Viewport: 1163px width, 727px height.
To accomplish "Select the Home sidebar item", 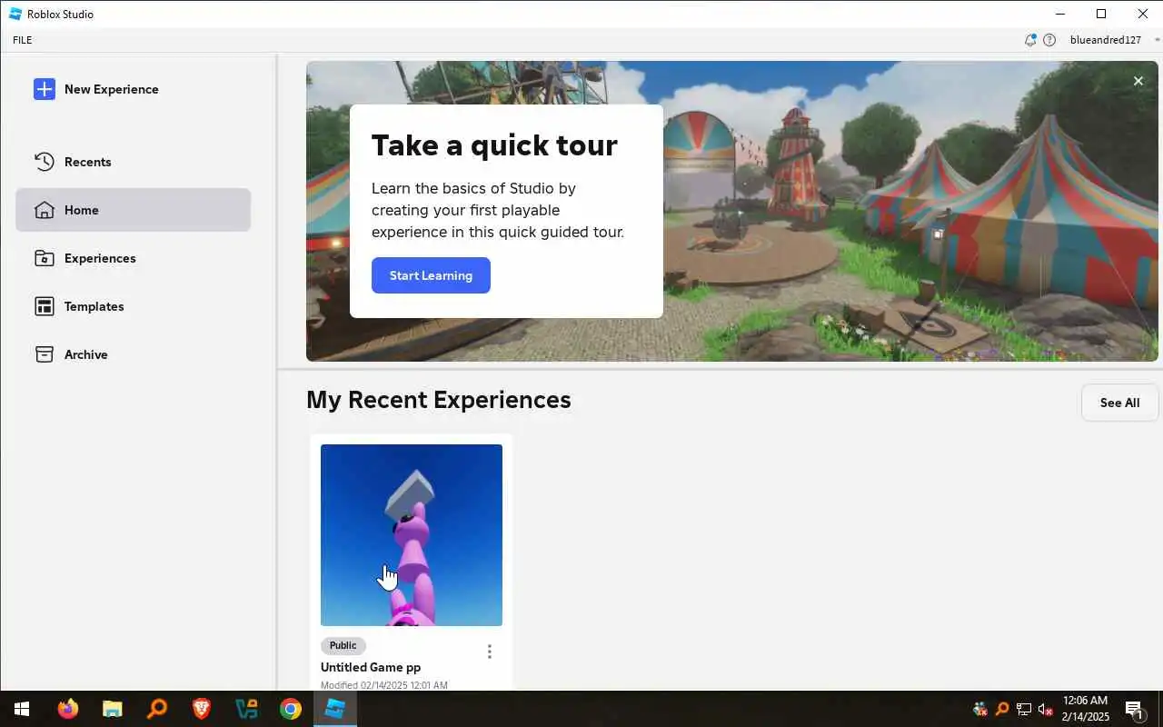I will 133,210.
